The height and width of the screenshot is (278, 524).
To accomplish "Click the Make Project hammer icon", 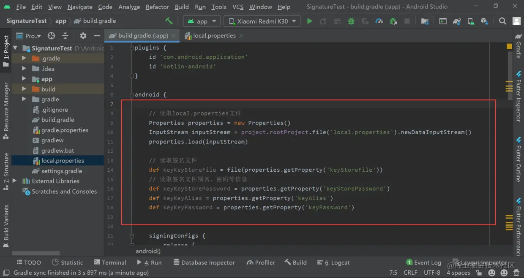I will pyautogui.click(x=169, y=21).
